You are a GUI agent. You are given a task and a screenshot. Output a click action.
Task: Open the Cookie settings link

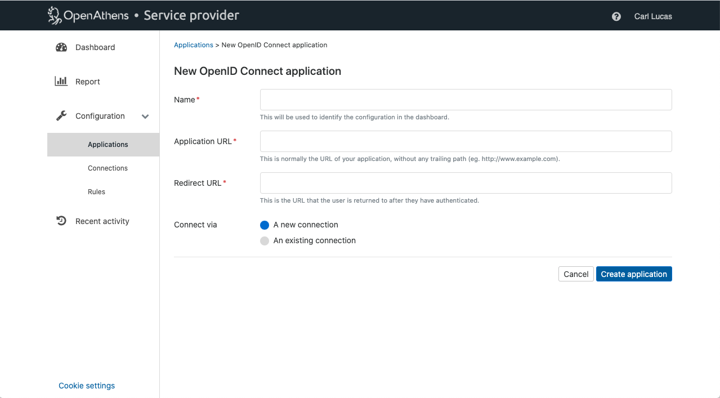click(87, 386)
